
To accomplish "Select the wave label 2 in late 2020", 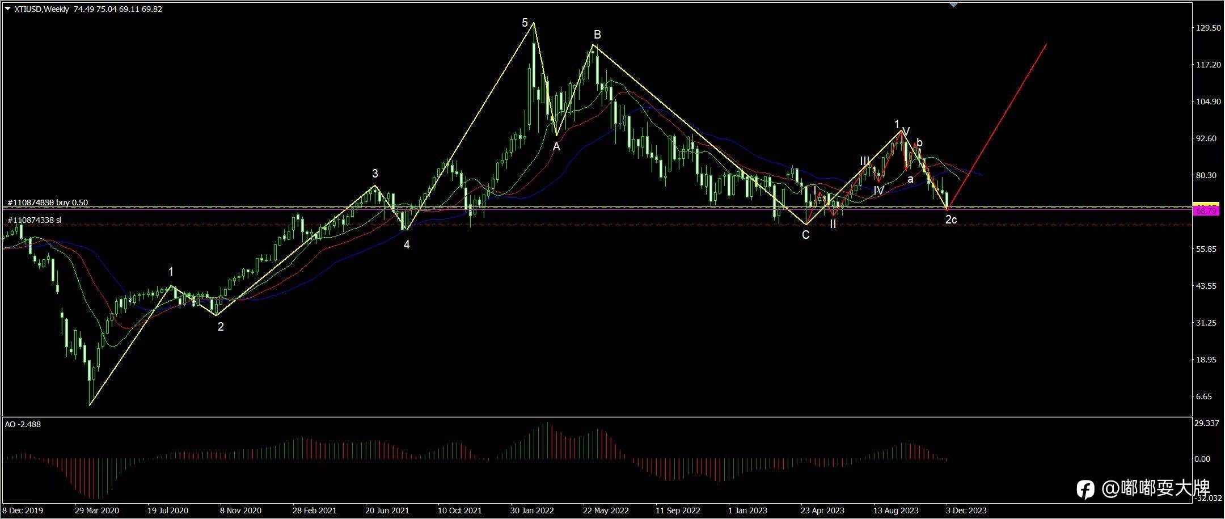I will 221,327.
